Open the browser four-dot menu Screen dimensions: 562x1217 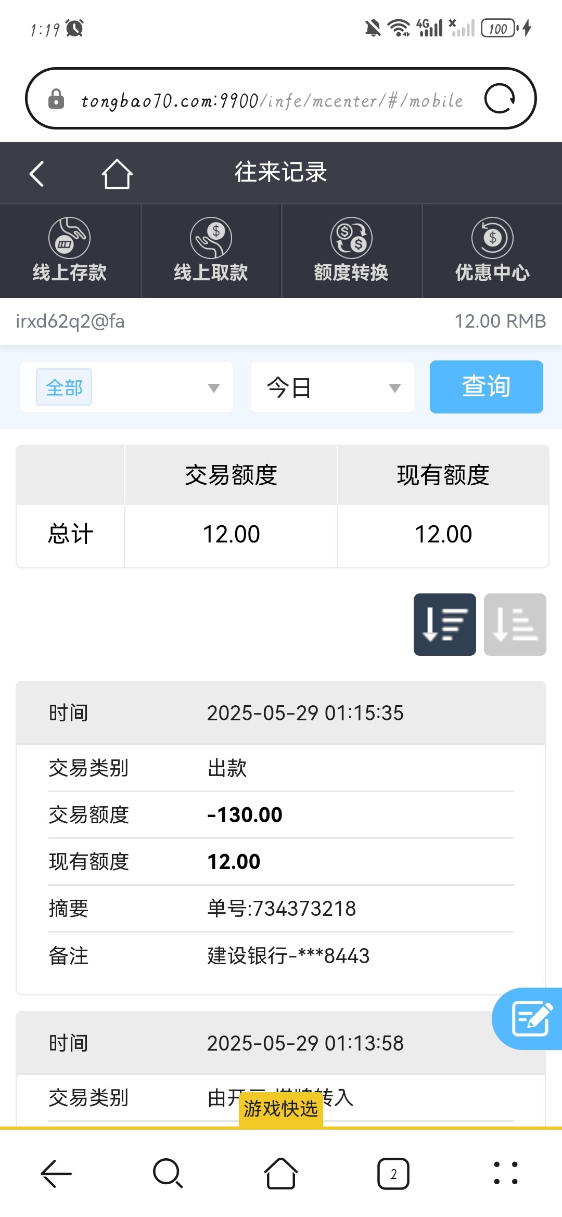click(505, 1174)
